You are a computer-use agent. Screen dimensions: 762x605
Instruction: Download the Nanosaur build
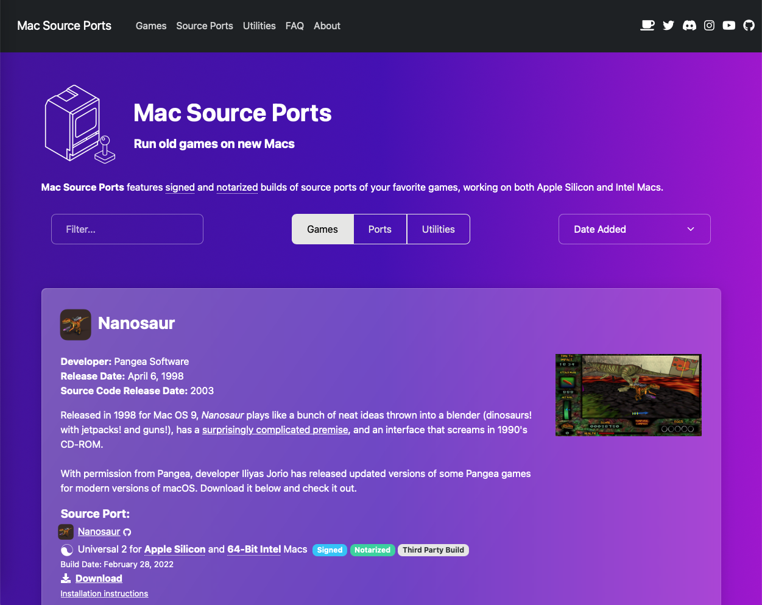(x=99, y=578)
